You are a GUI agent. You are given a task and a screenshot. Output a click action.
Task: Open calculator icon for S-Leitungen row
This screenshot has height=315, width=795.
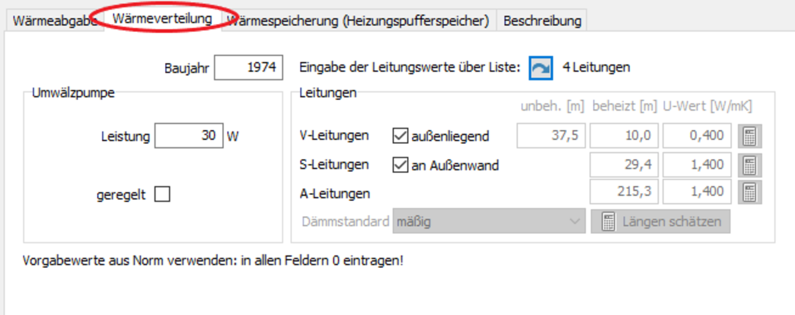pos(750,165)
